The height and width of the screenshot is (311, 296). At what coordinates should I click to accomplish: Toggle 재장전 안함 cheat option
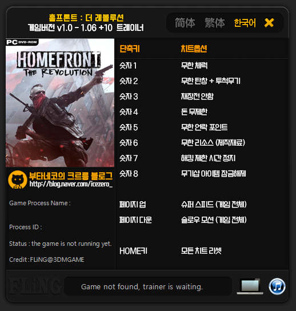pyautogui.click(x=197, y=97)
